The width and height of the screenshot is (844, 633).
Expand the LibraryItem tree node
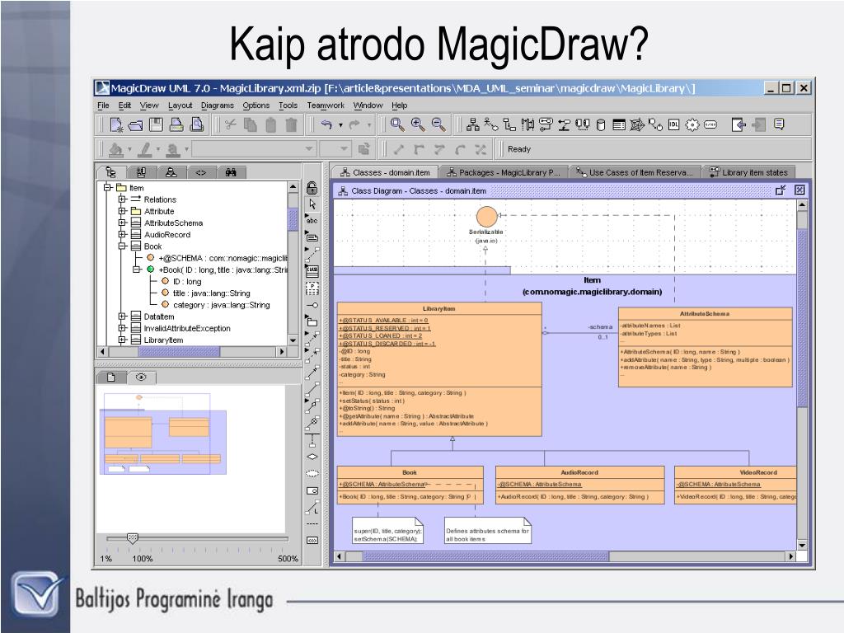click(x=122, y=340)
